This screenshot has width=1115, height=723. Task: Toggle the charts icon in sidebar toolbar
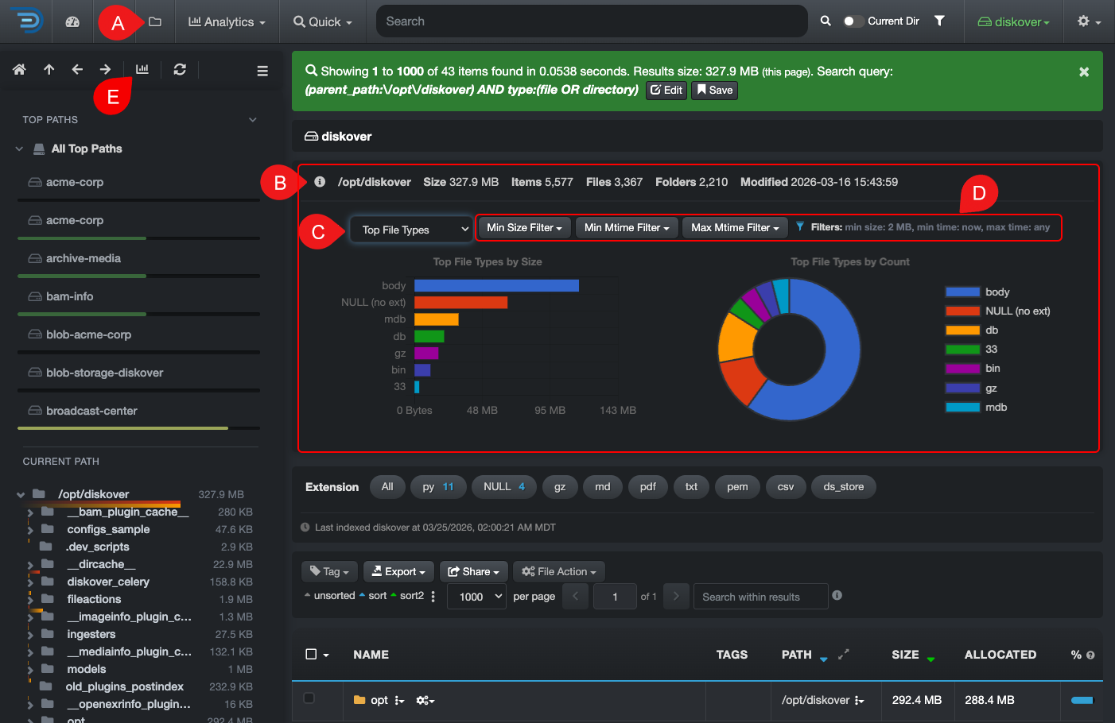pyautogui.click(x=142, y=70)
